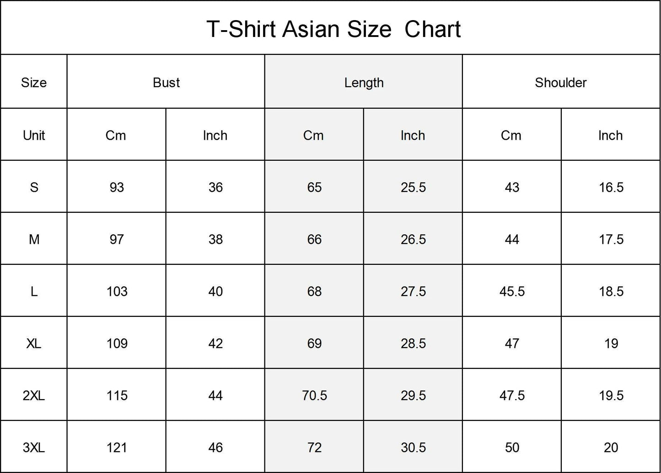Viewport: 661px width, 473px height.
Task: Select the Cm subheader under Bust
Action: (x=116, y=135)
